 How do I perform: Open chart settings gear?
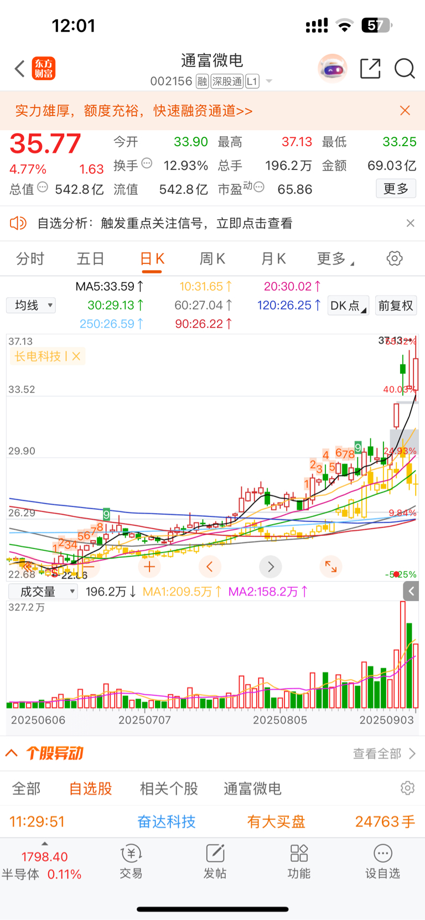[395, 259]
